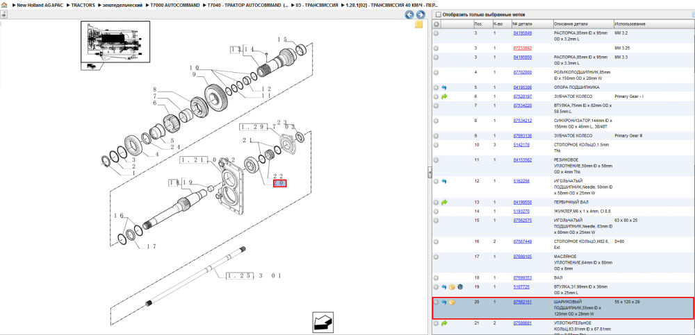Add part 5193270 with plus icon

(x=436, y=212)
